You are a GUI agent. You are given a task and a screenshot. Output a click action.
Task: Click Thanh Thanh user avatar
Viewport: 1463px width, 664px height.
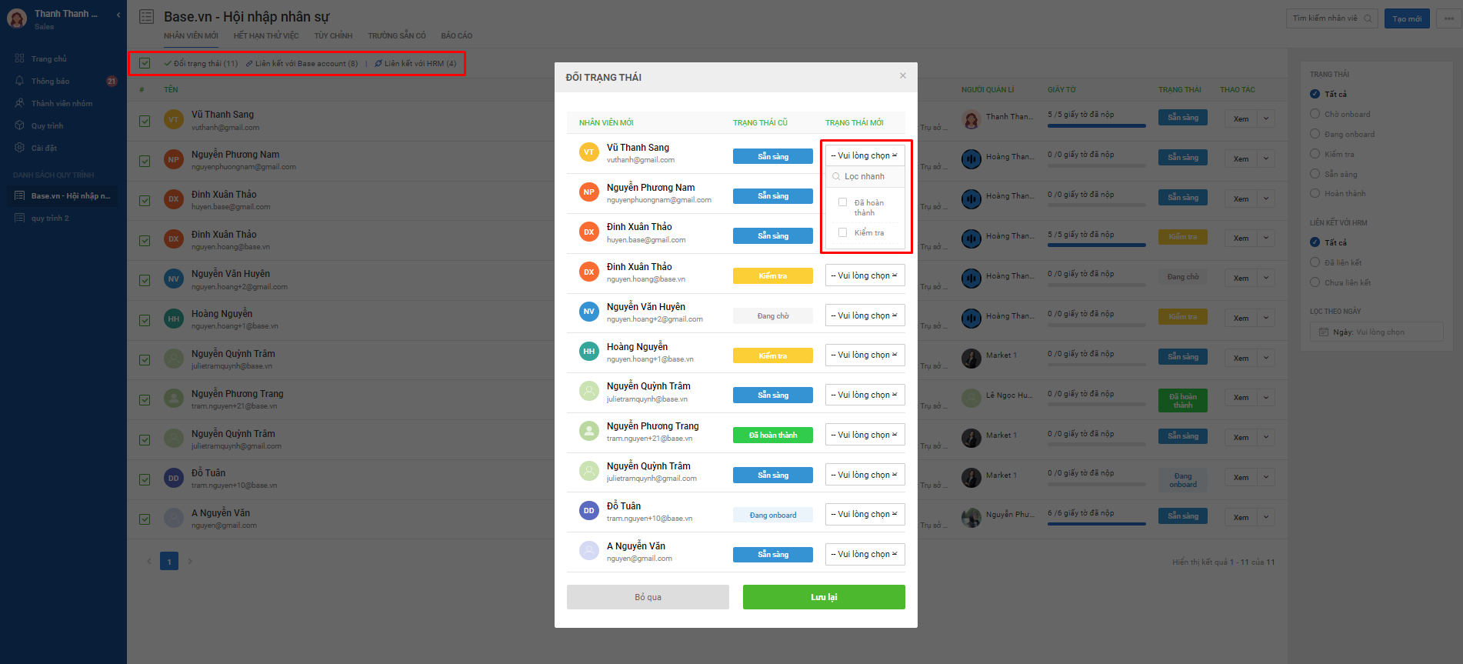tap(17, 18)
